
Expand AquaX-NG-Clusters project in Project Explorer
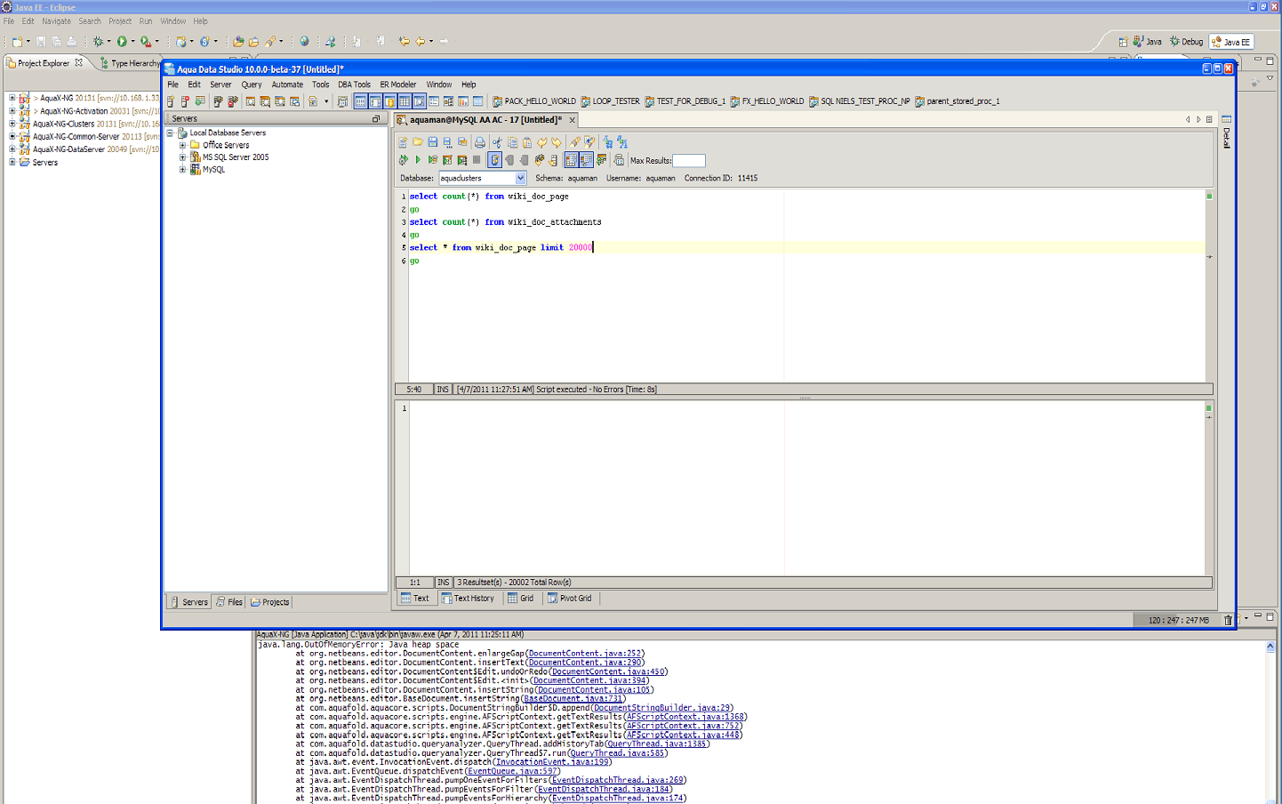pyautogui.click(x=12, y=124)
